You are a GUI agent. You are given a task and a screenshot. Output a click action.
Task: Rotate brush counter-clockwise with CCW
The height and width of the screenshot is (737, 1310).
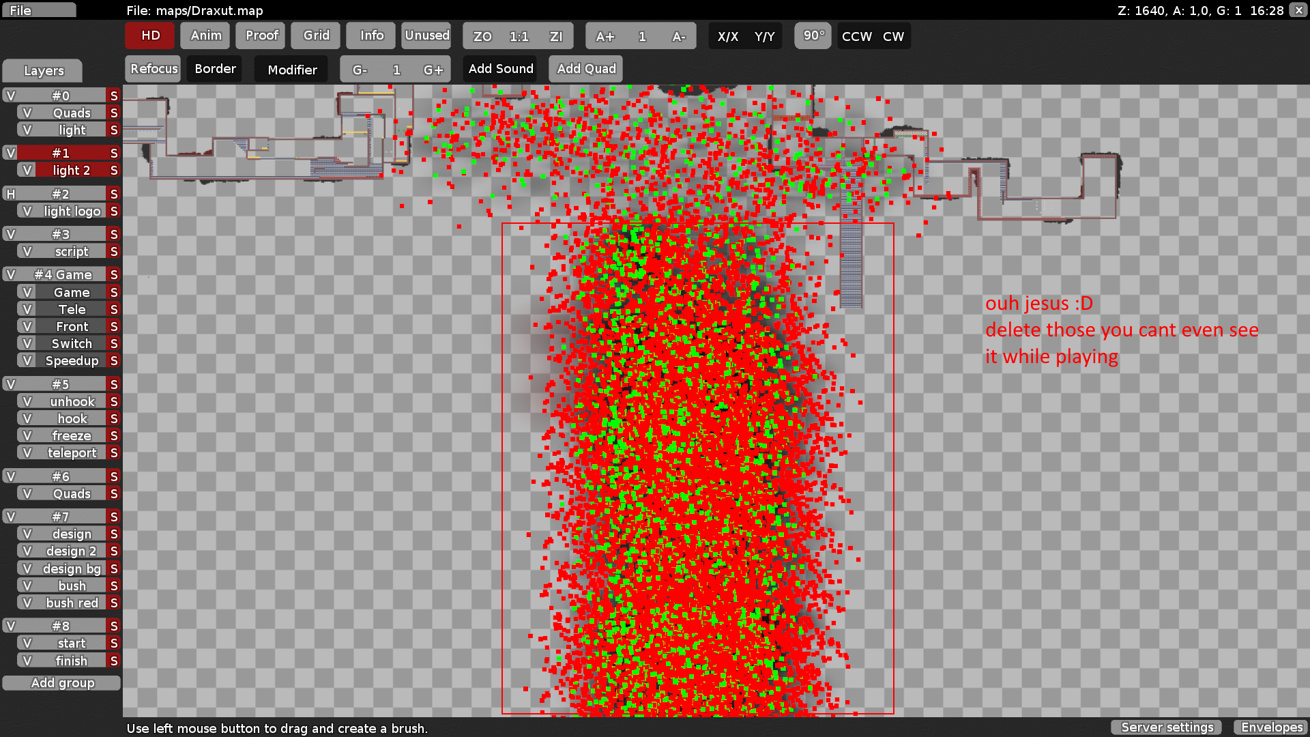pos(856,36)
